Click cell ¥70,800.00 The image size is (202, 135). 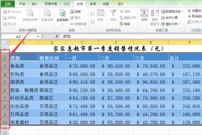tap(82, 65)
